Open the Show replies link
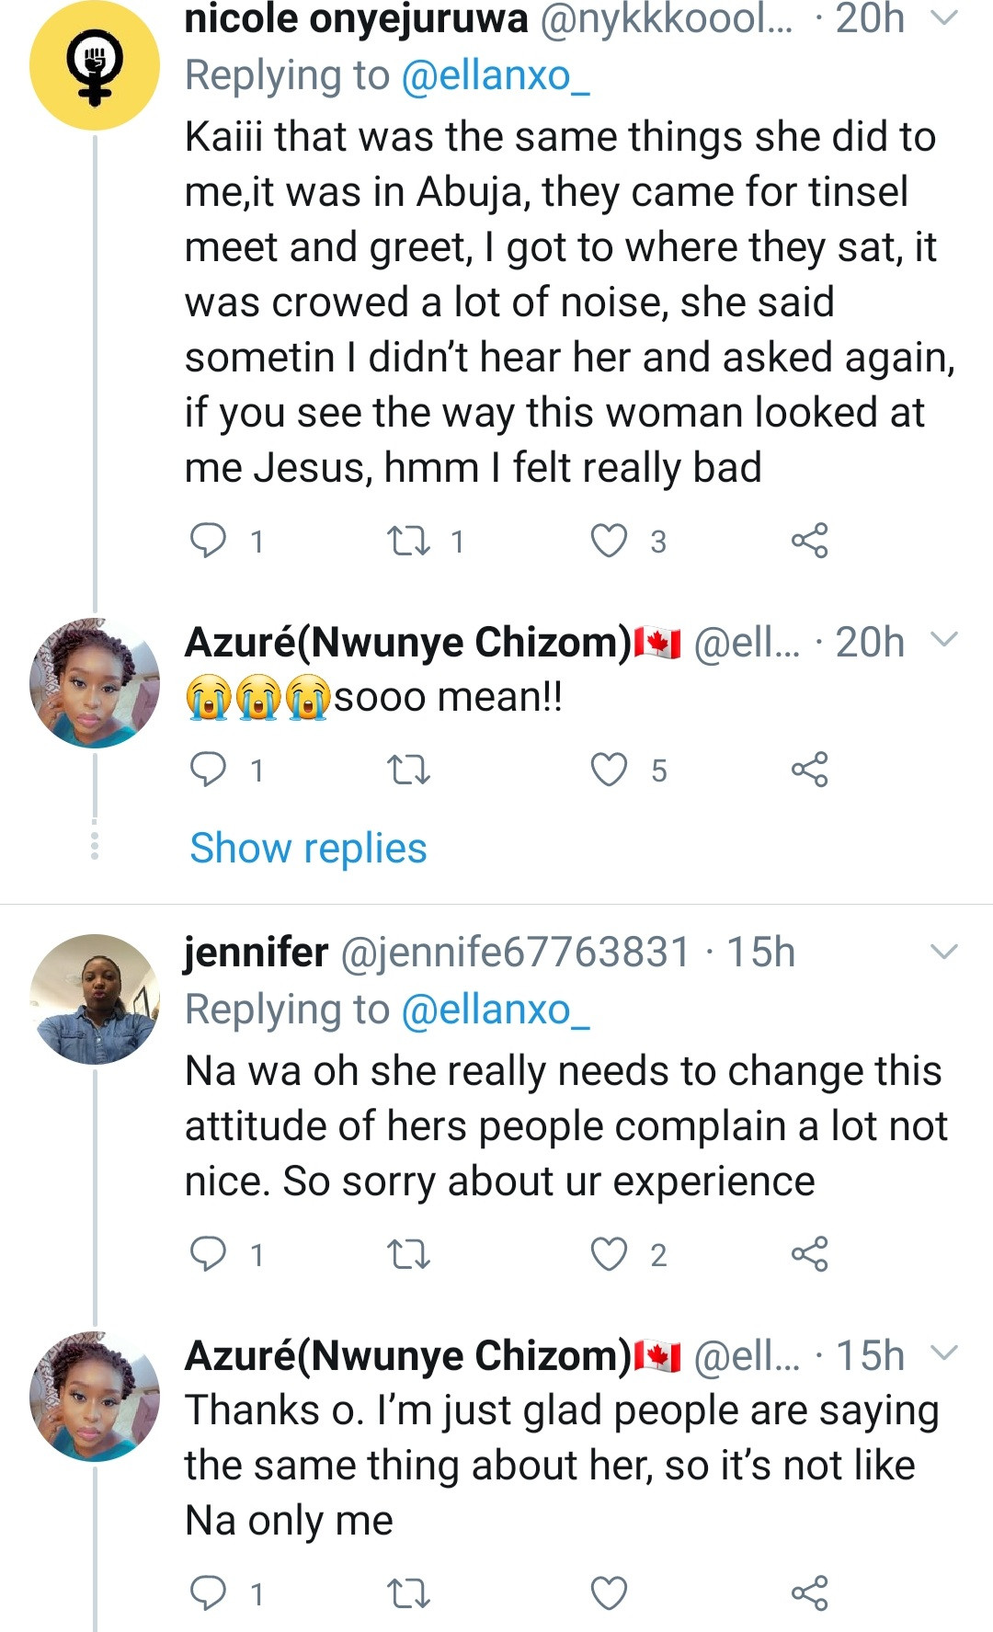The height and width of the screenshot is (1632, 993). point(308,848)
